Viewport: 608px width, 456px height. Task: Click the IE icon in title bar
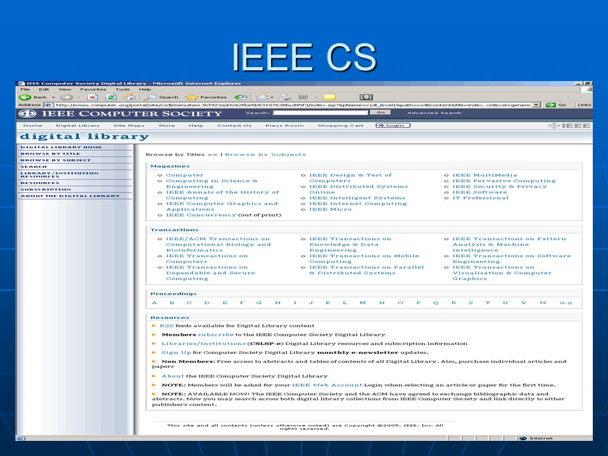point(22,84)
